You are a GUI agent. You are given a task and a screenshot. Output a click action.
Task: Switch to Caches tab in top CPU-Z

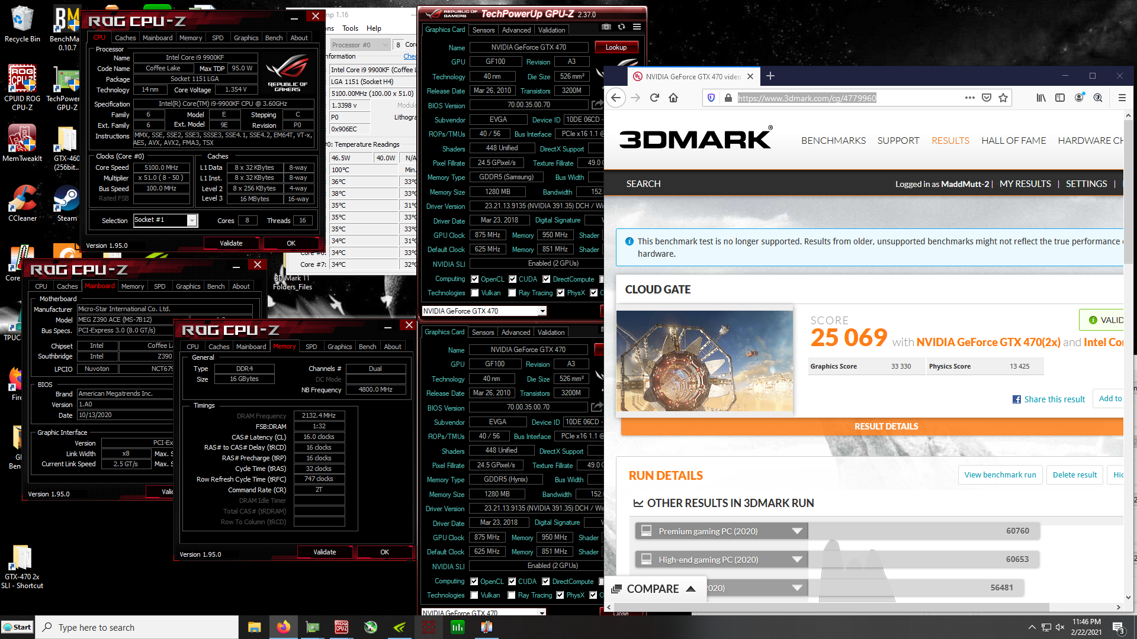click(125, 38)
